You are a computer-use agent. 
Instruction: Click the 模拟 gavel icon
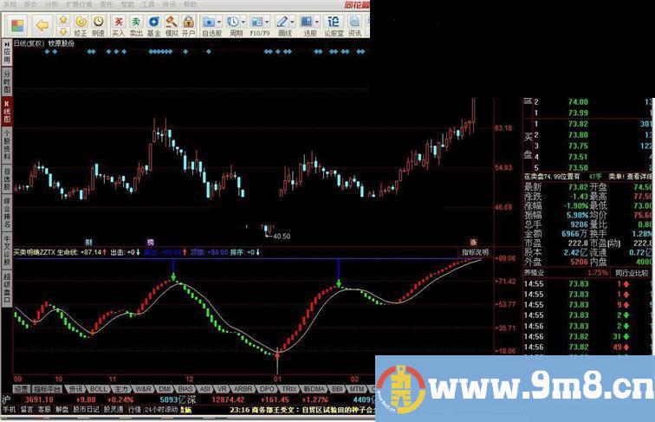tap(171, 23)
